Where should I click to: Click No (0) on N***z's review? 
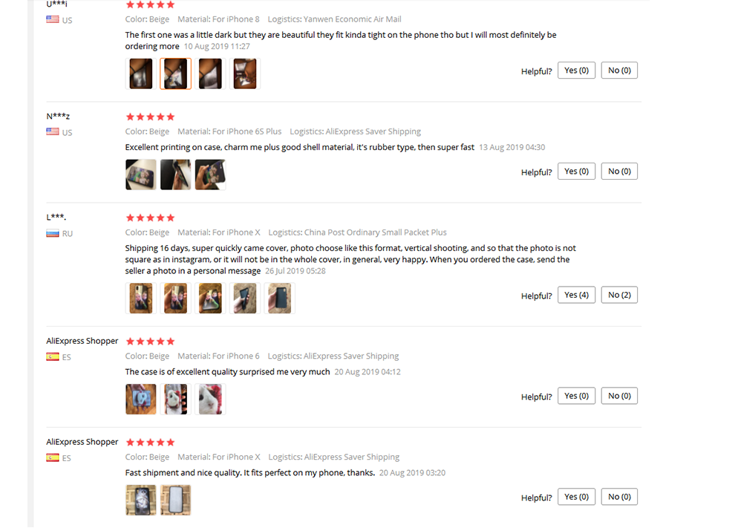tap(619, 172)
